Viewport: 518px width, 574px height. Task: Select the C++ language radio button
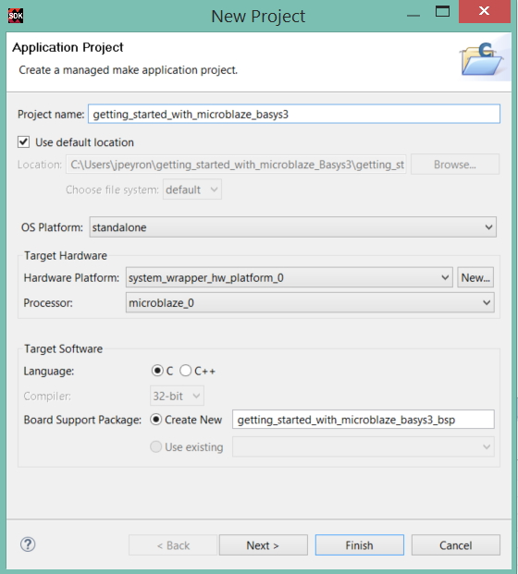tap(185, 371)
